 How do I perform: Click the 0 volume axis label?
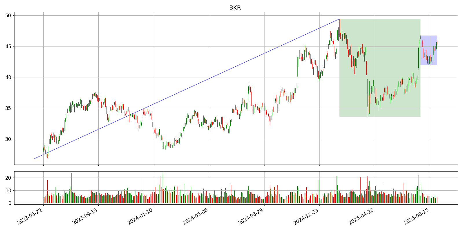tap(10, 203)
